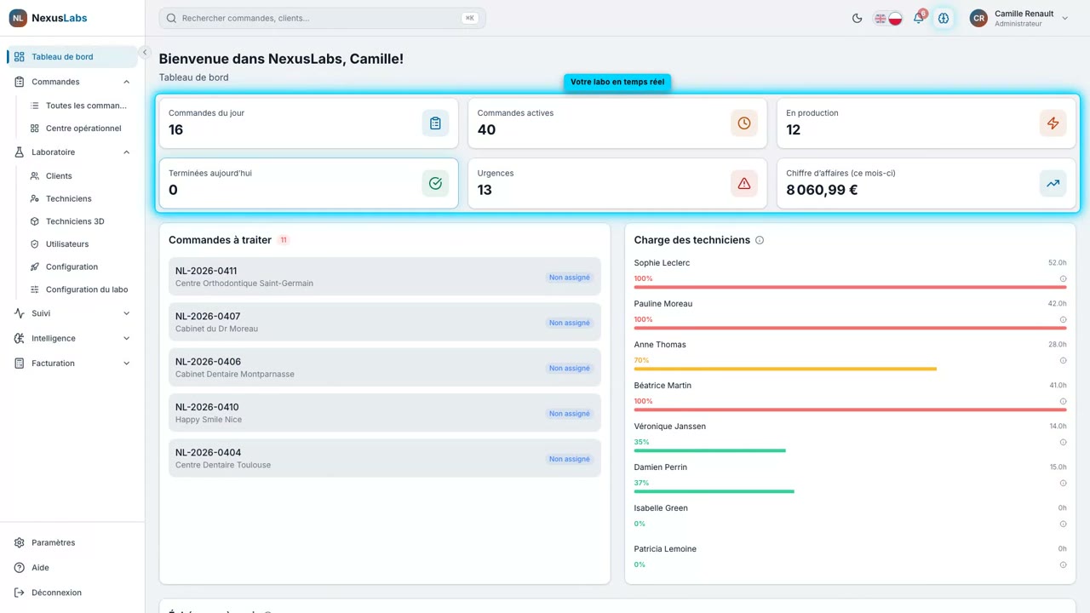Collapse the sidebar with the chevron handle
The height and width of the screenshot is (613, 1090).
click(x=145, y=53)
